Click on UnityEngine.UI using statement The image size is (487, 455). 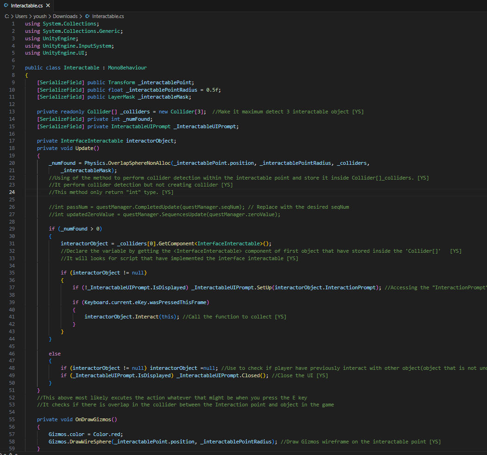coord(63,53)
